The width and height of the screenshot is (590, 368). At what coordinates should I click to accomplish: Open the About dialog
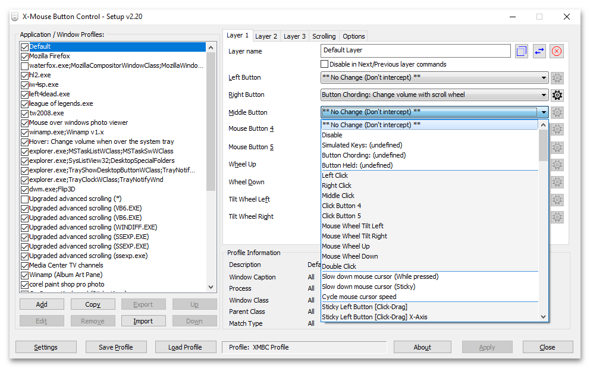coord(422,347)
